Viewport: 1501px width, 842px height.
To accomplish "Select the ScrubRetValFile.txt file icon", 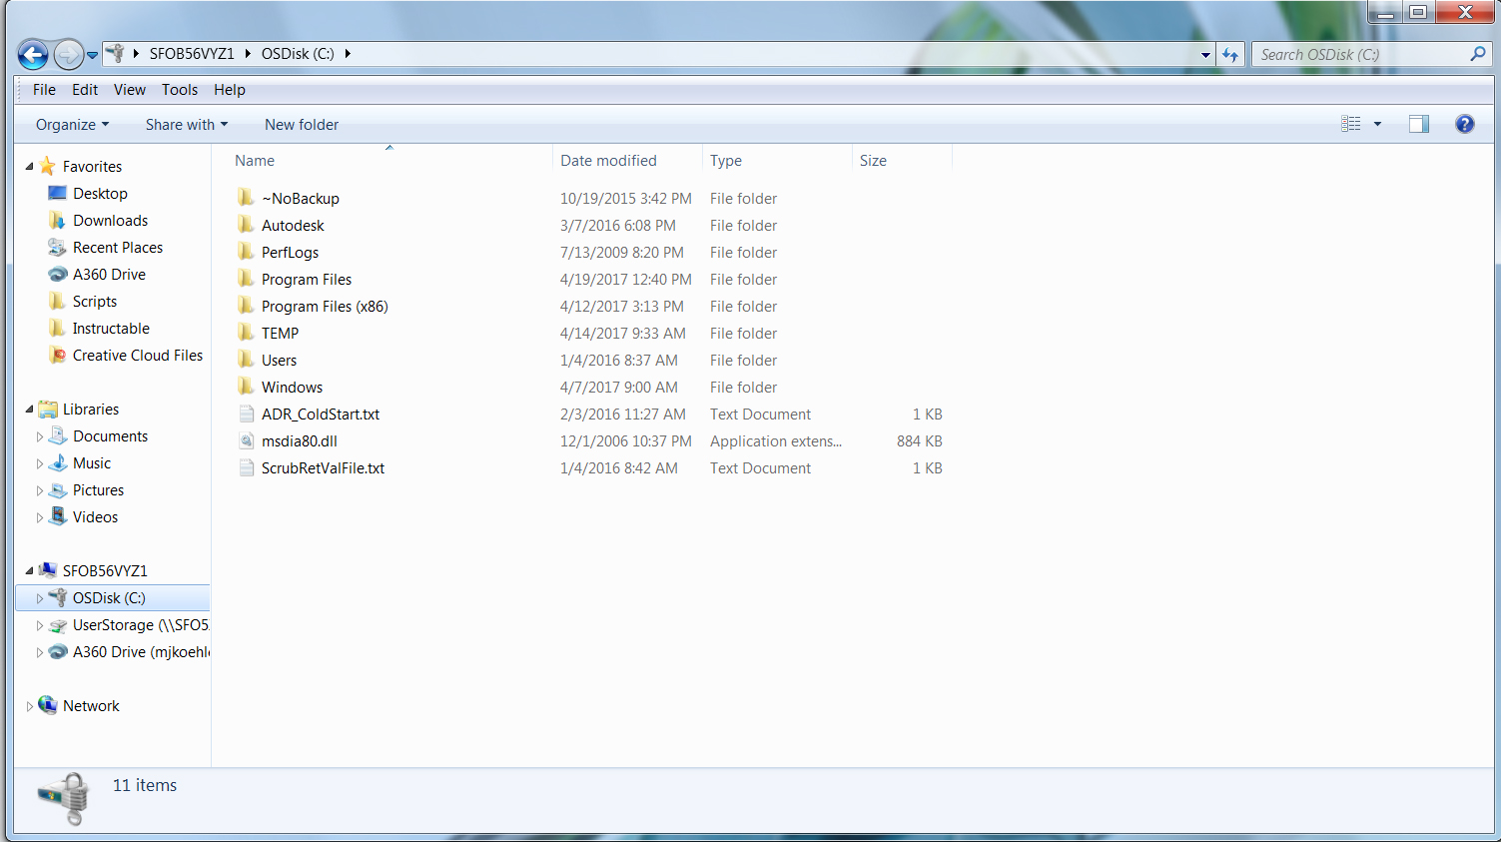I will [247, 467].
